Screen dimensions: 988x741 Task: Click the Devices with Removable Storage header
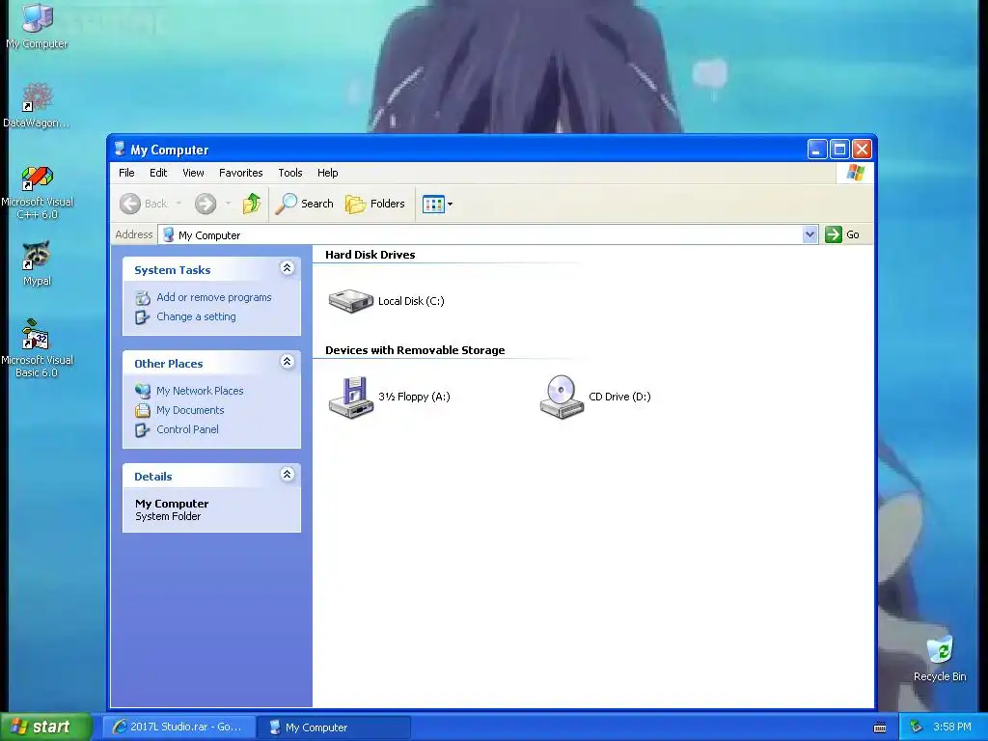coord(415,350)
